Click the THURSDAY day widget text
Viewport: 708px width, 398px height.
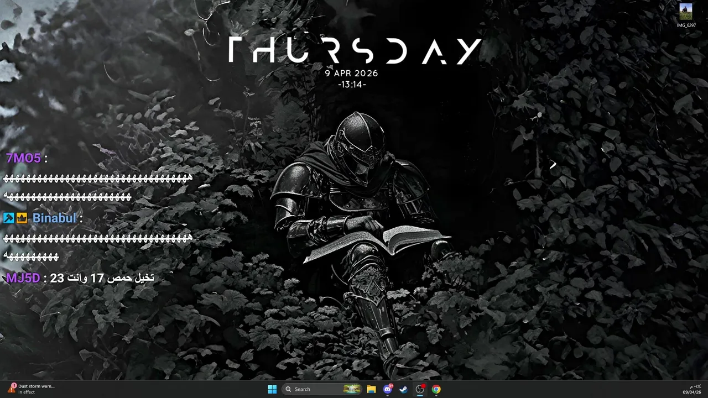point(355,51)
